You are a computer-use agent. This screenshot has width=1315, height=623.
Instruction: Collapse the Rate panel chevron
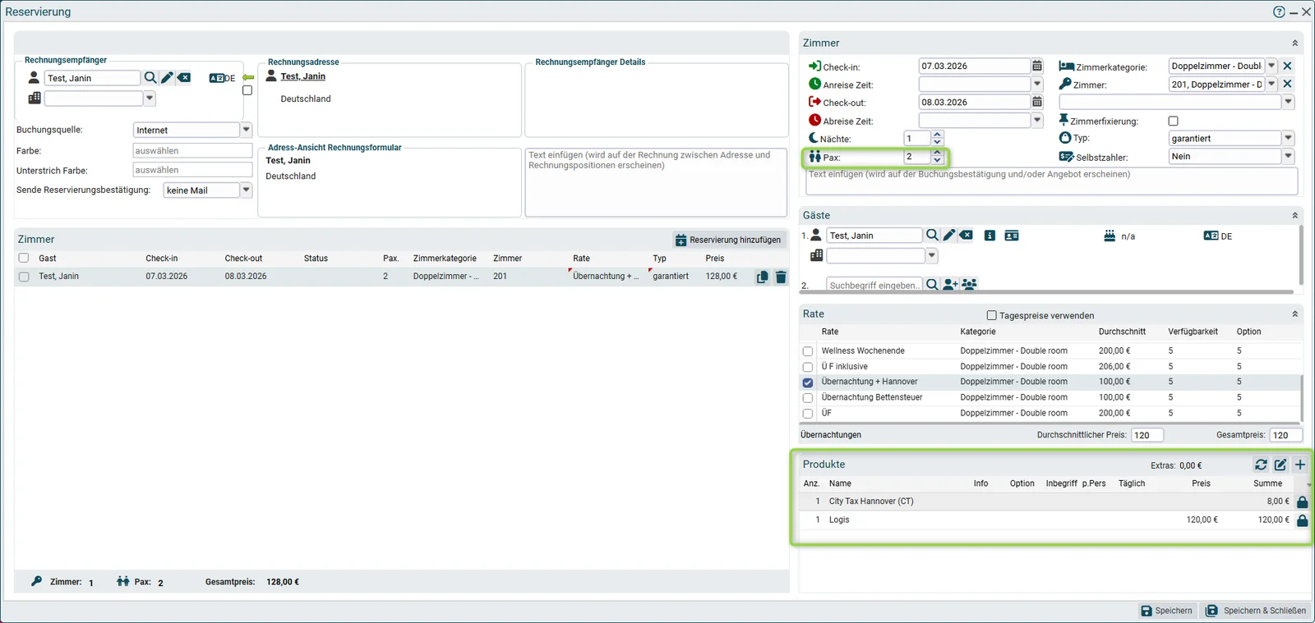(1295, 314)
